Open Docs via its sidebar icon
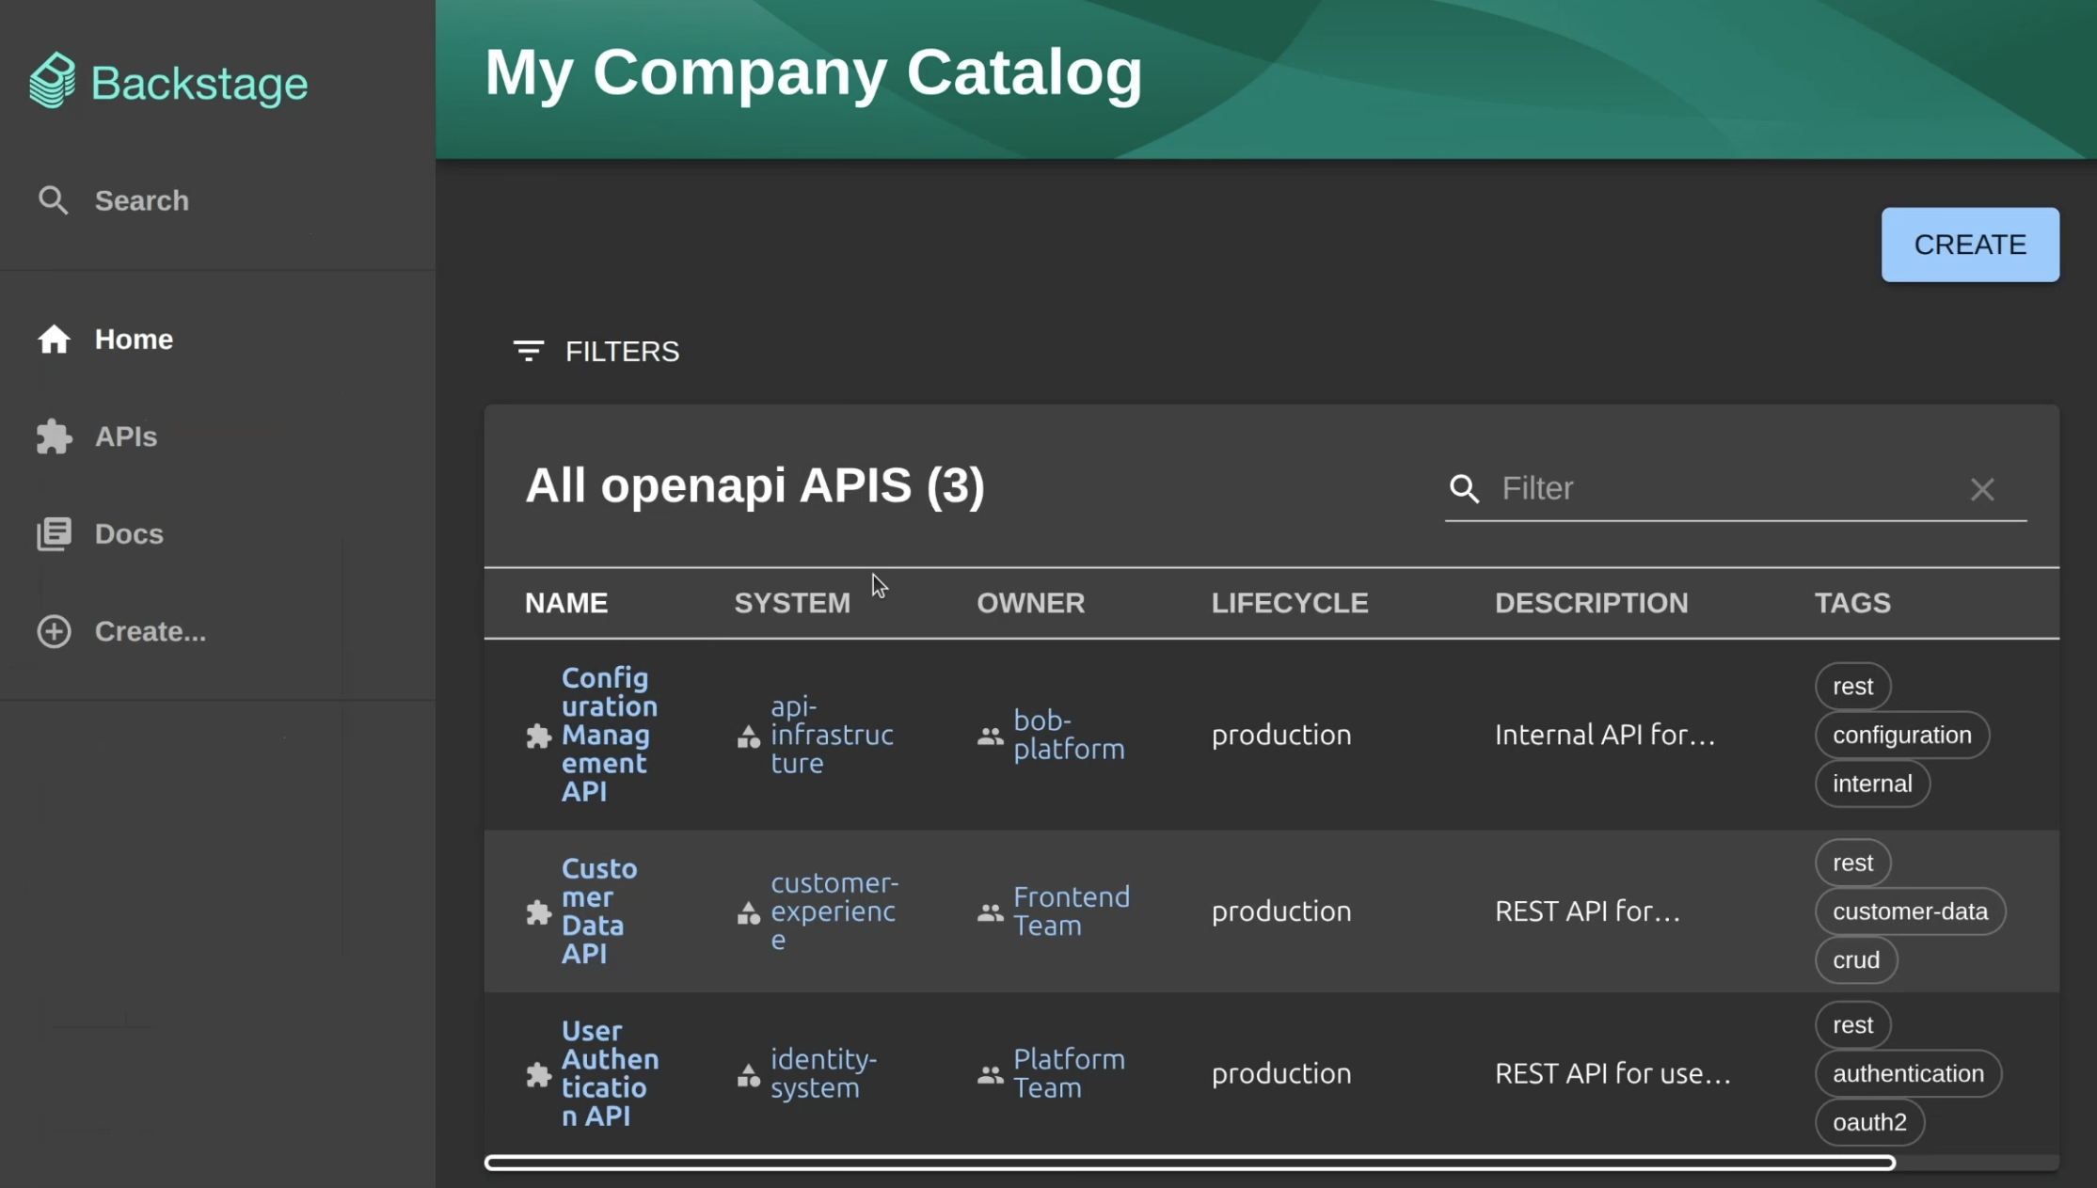Viewport: 2097px width, 1188px height. [x=54, y=533]
